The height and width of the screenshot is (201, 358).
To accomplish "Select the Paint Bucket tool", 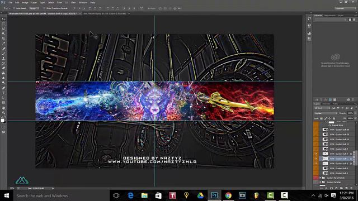I will pos(3,73).
